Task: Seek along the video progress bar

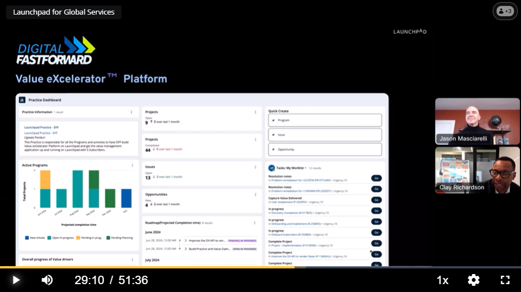Action: click(261, 267)
